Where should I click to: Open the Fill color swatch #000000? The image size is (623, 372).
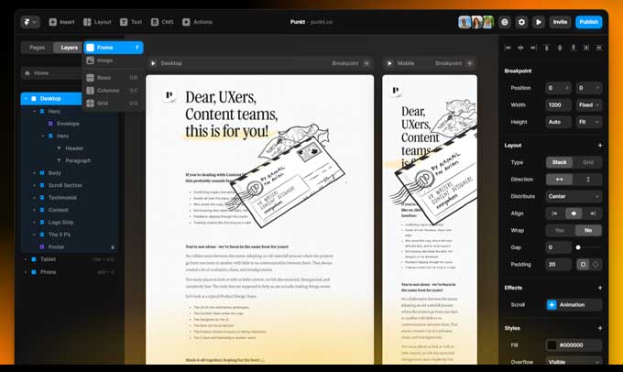tap(552, 345)
